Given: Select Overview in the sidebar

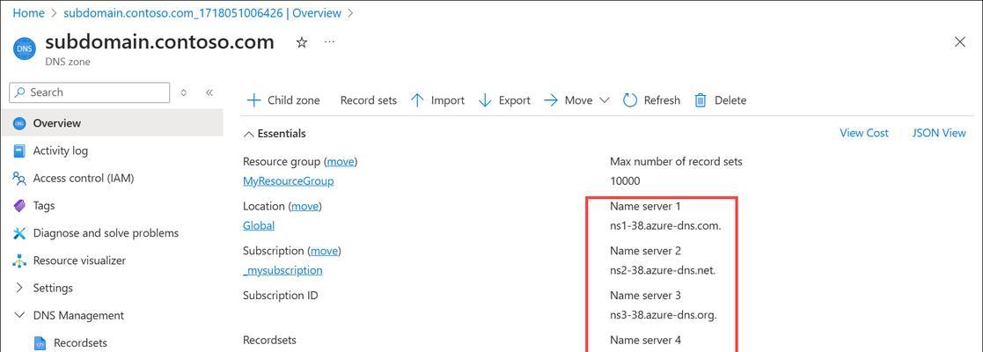Looking at the screenshot, I should coord(112,123).
